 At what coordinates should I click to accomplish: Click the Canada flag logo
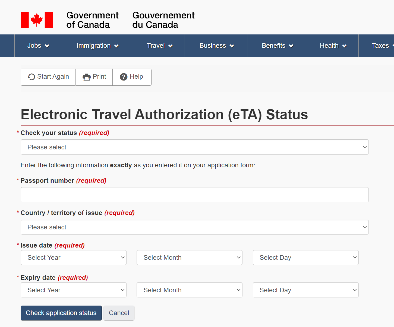click(37, 20)
